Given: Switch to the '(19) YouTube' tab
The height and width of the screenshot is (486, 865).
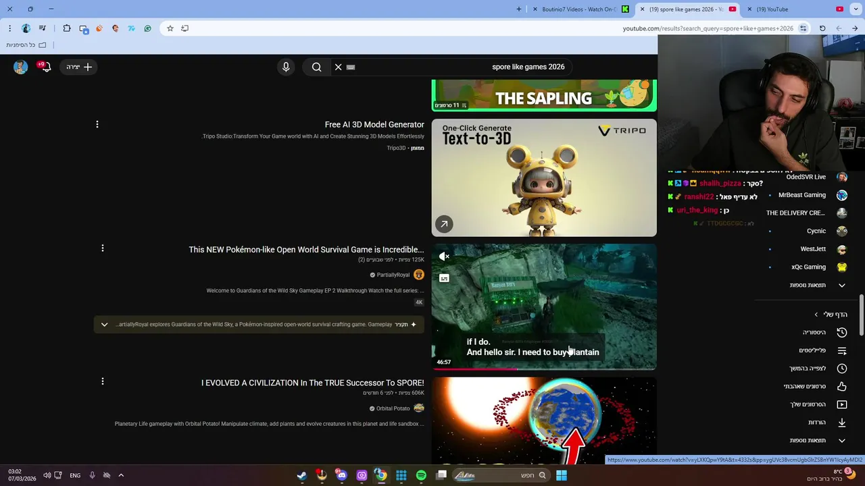Looking at the screenshot, I should 797,9.
